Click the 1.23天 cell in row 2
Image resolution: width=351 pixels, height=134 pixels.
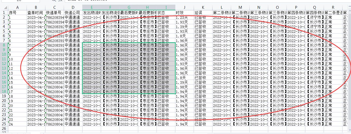(x=184, y=17)
